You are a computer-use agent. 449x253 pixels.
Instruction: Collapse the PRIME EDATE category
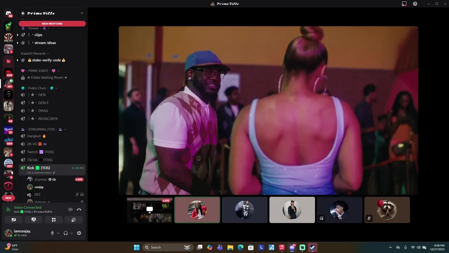point(40,71)
